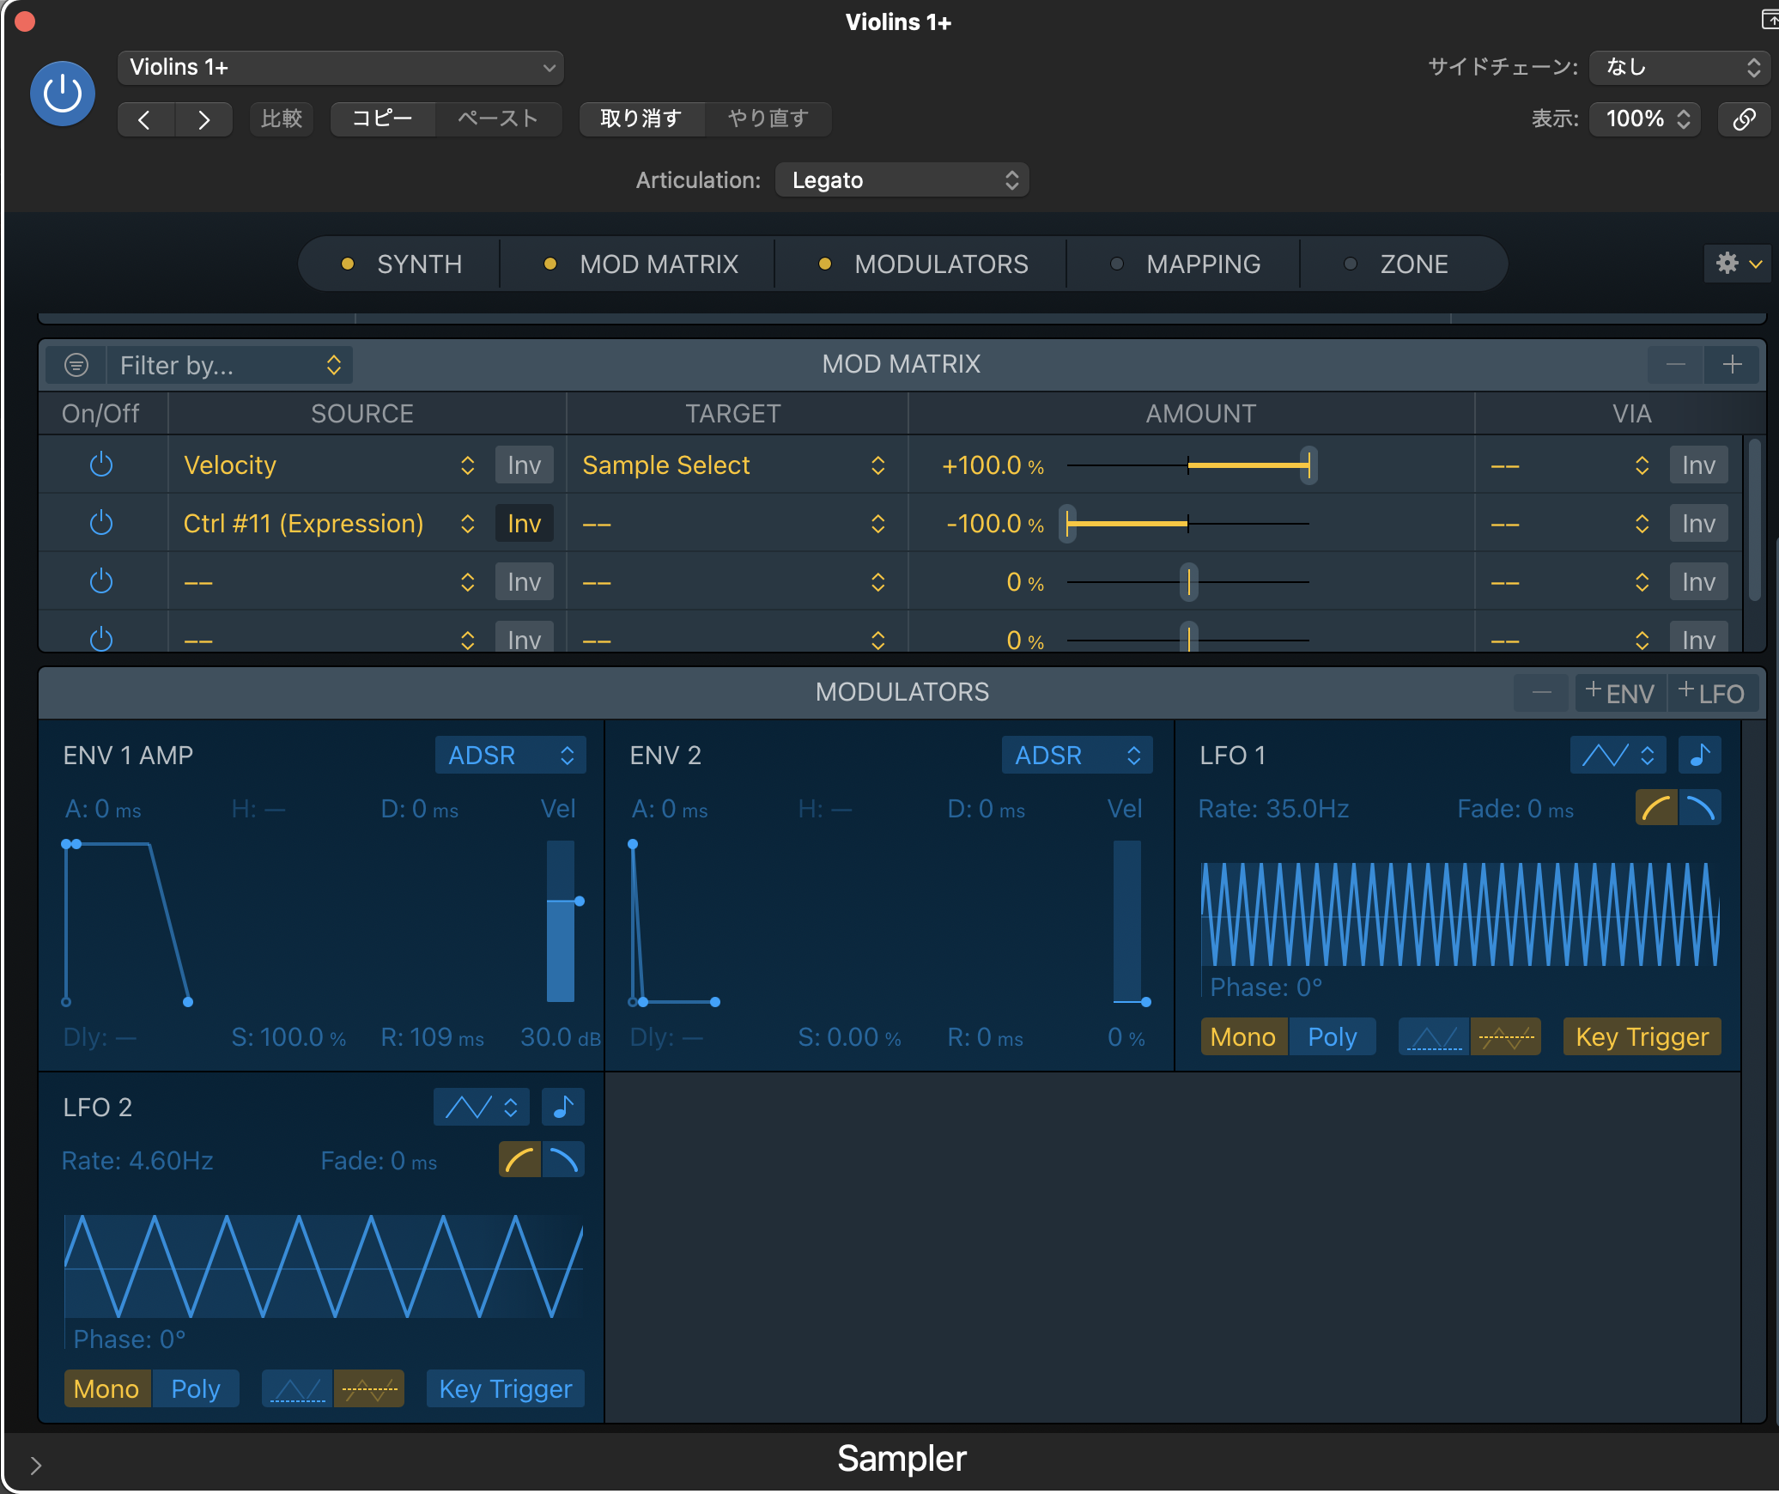1779x1494 pixels.
Task: Open ENV 1 AMP ADSR type menu
Action: 510,756
